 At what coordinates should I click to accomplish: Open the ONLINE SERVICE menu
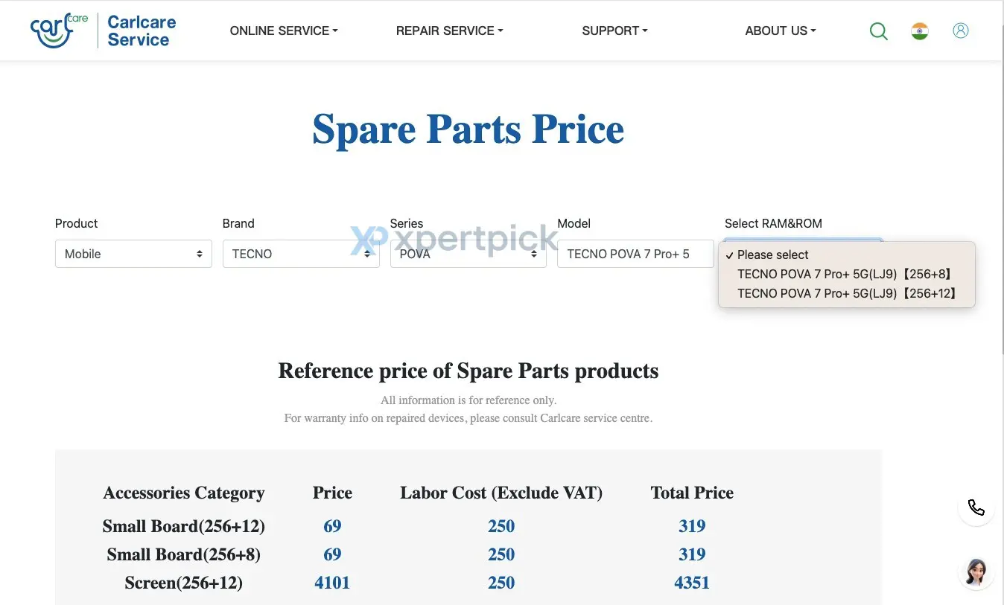tap(284, 31)
